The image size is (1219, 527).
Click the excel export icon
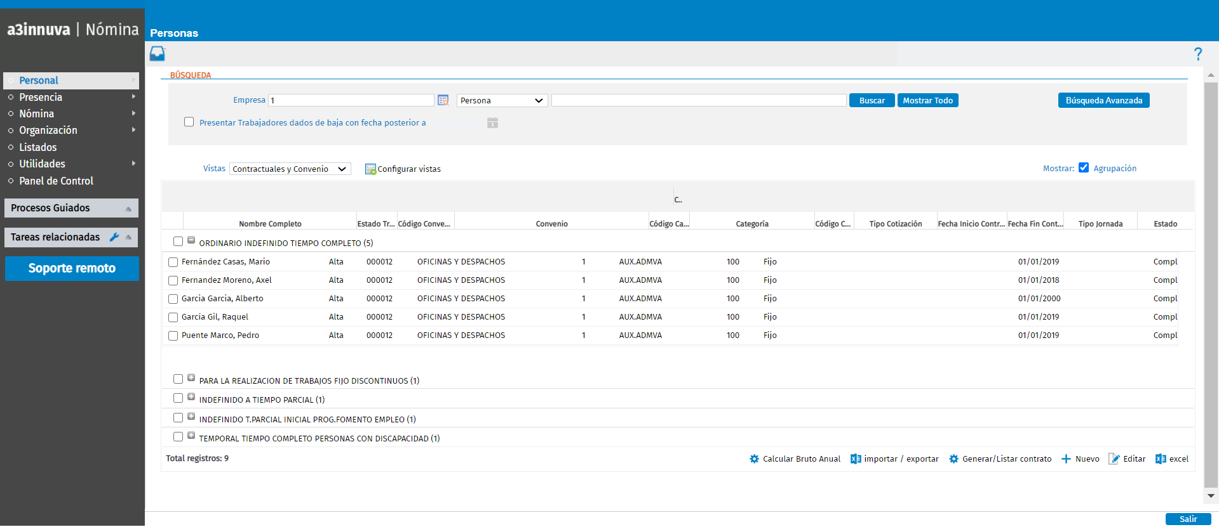pos(1161,459)
